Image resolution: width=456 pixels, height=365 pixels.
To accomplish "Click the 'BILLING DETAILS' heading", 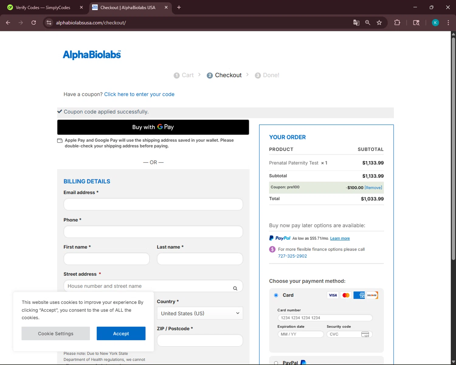I will (x=87, y=182).
